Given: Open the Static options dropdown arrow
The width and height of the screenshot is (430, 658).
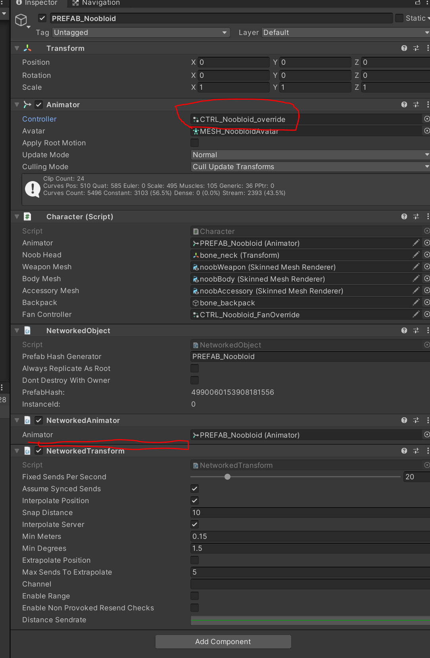Looking at the screenshot, I should 428,18.
